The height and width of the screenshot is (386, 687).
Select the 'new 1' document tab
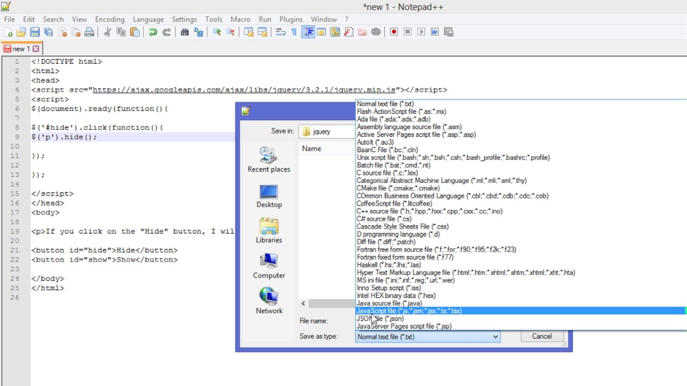pos(21,49)
